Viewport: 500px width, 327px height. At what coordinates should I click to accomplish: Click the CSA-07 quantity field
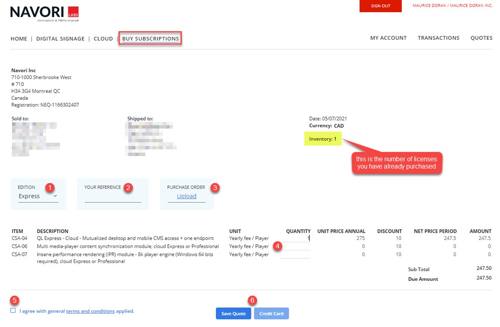click(295, 254)
